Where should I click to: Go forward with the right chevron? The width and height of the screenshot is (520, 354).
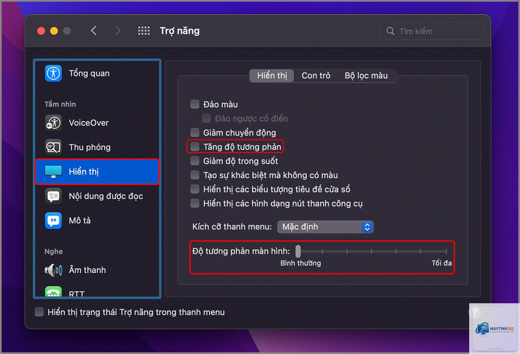[x=118, y=31]
